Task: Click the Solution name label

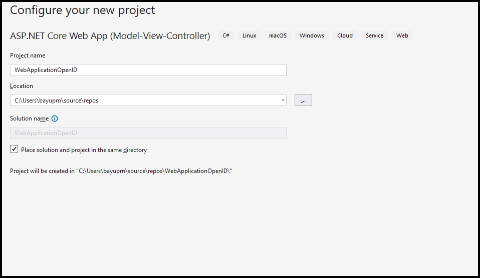Action: 30,119
